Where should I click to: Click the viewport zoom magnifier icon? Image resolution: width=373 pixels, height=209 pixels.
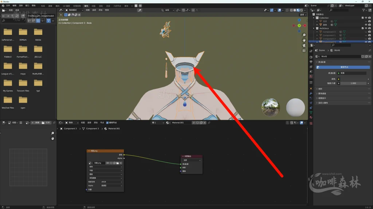point(304,35)
